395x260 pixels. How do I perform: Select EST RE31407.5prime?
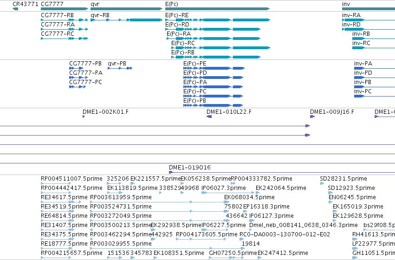58,230
